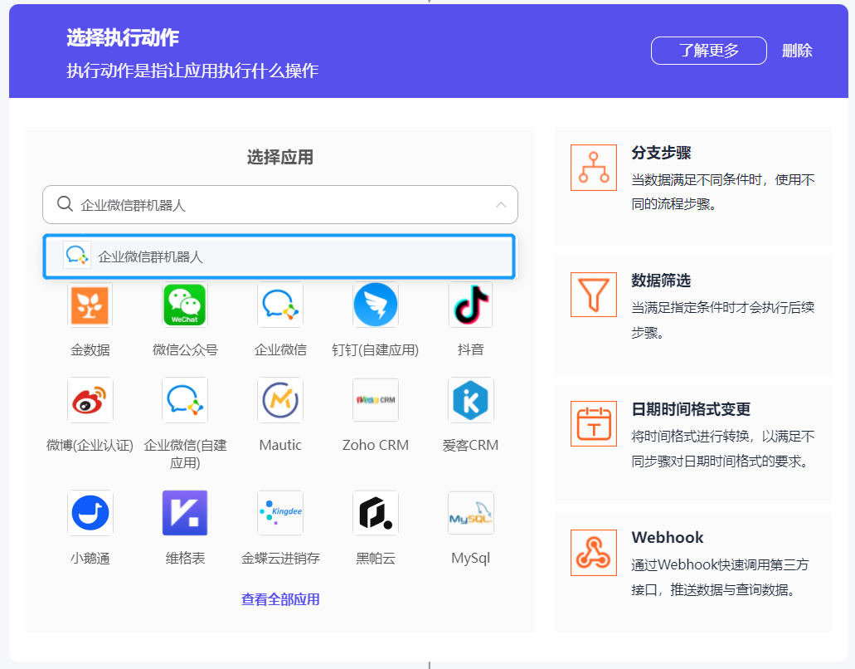Image resolution: width=855 pixels, height=669 pixels.
Task: Focus the 企业微信群机器人 search field
Action: tap(280, 205)
